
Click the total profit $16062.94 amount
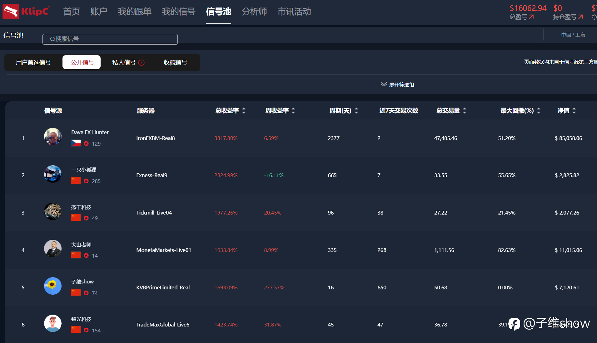528,8
